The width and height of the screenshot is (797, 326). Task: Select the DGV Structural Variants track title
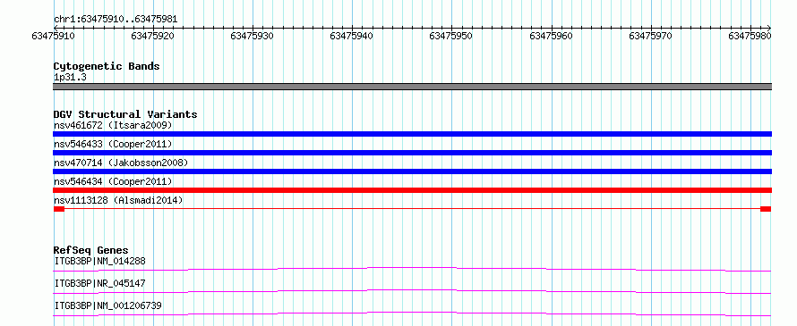coord(125,114)
